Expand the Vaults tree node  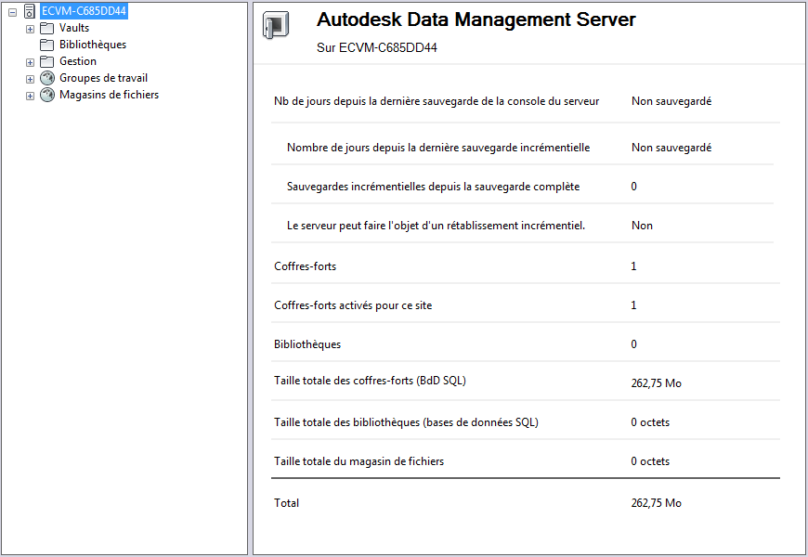click(x=30, y=29)
